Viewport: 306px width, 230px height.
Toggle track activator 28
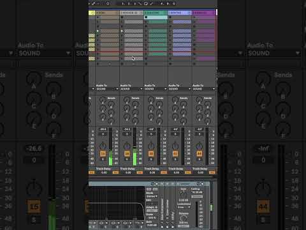coord(127,154)
